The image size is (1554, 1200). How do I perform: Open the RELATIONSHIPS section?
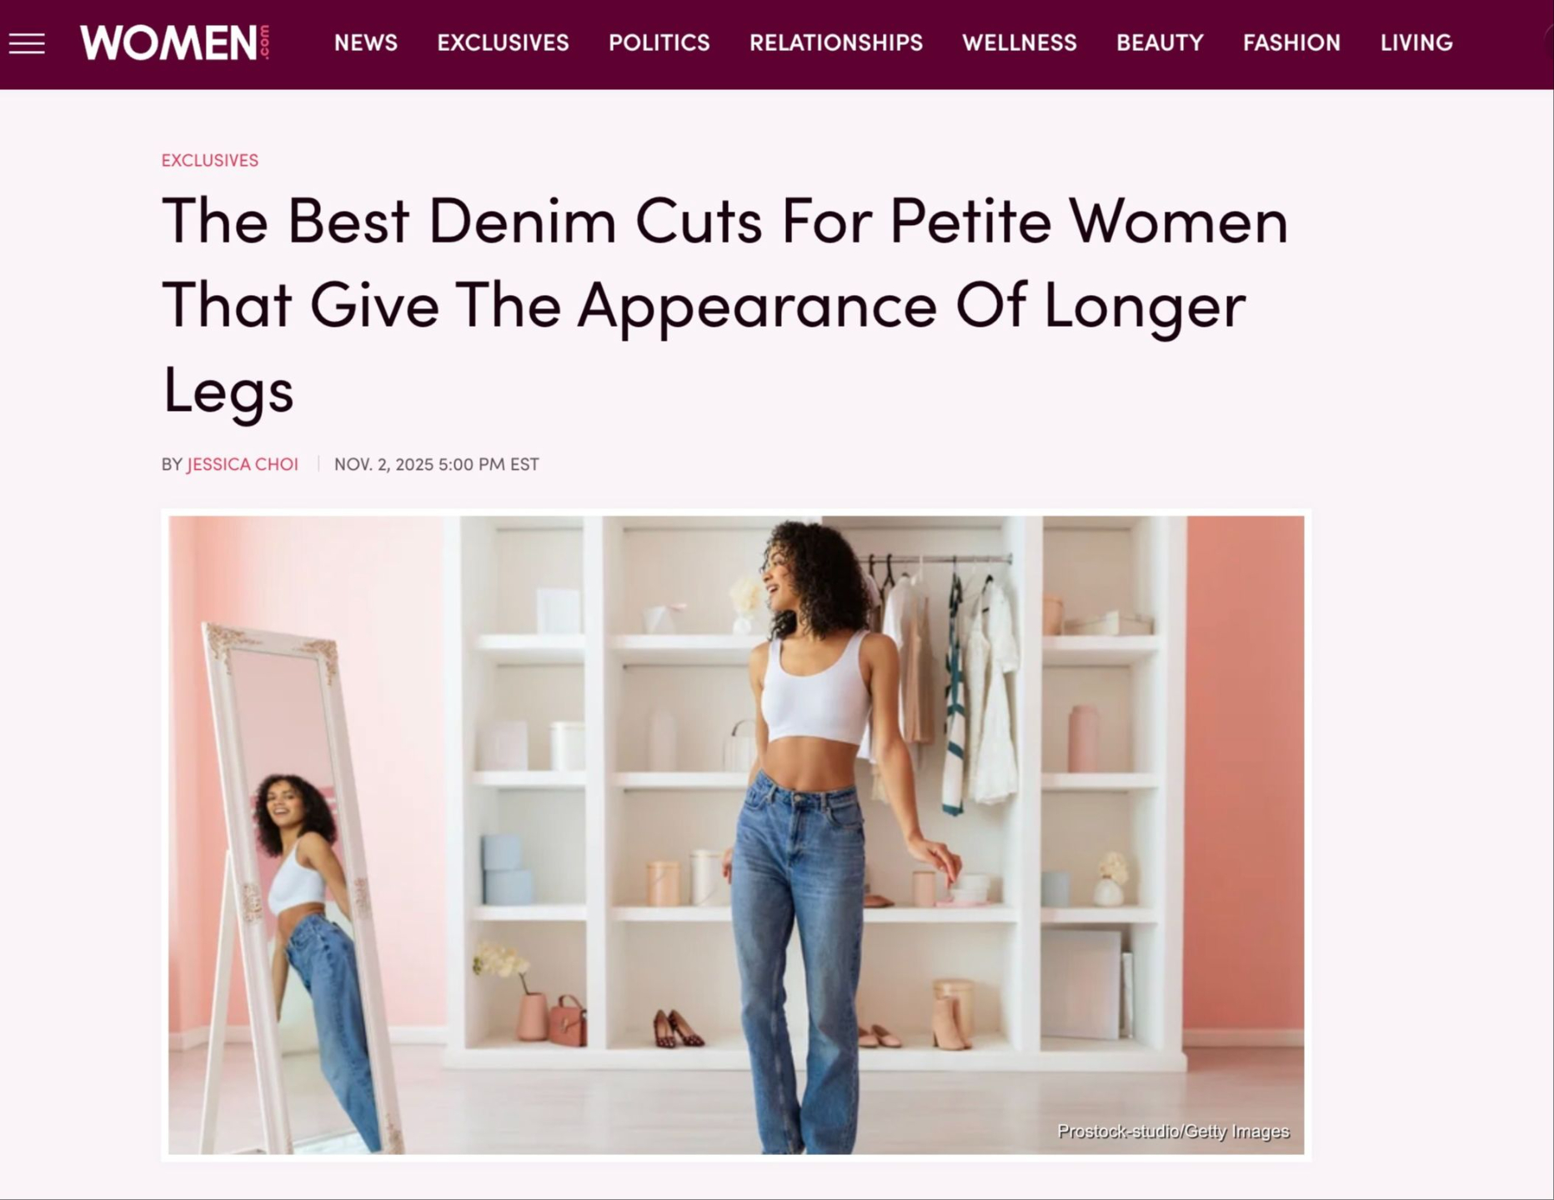(836, 42)
